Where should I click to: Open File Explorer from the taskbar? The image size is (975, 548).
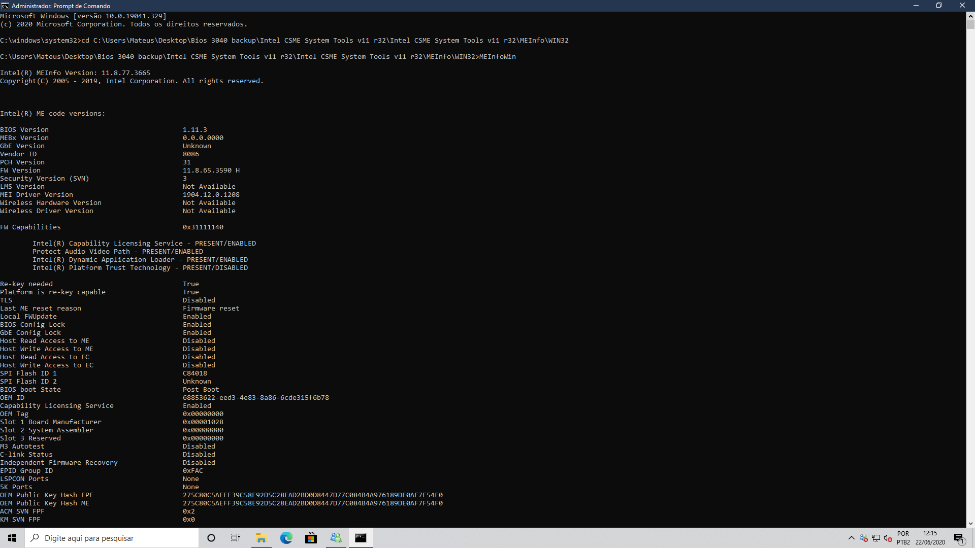tap(262, 538)
